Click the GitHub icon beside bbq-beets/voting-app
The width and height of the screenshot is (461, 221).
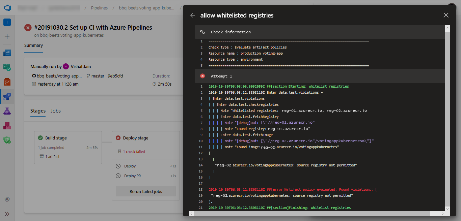[x=34, y=76]
